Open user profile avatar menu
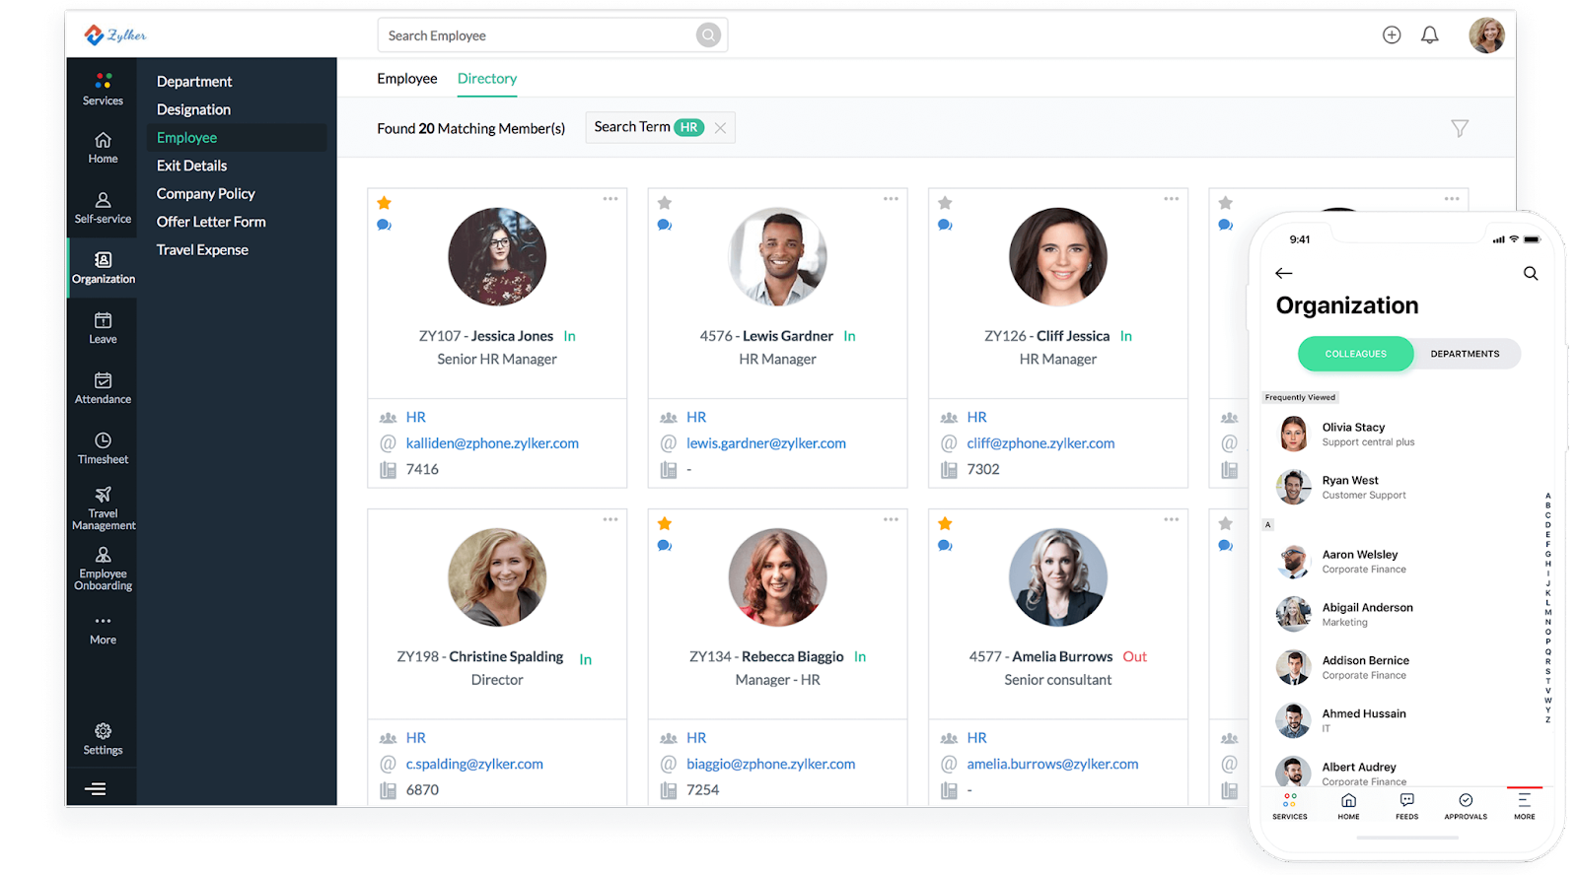The height and width of the screenshot is (875, 1578). (1486, 34)
